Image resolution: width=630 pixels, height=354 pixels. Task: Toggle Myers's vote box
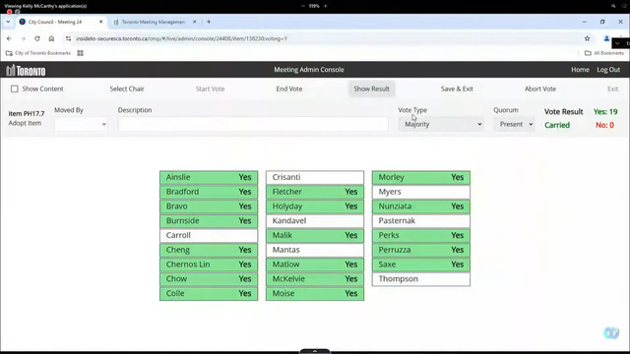coord(420,192)
